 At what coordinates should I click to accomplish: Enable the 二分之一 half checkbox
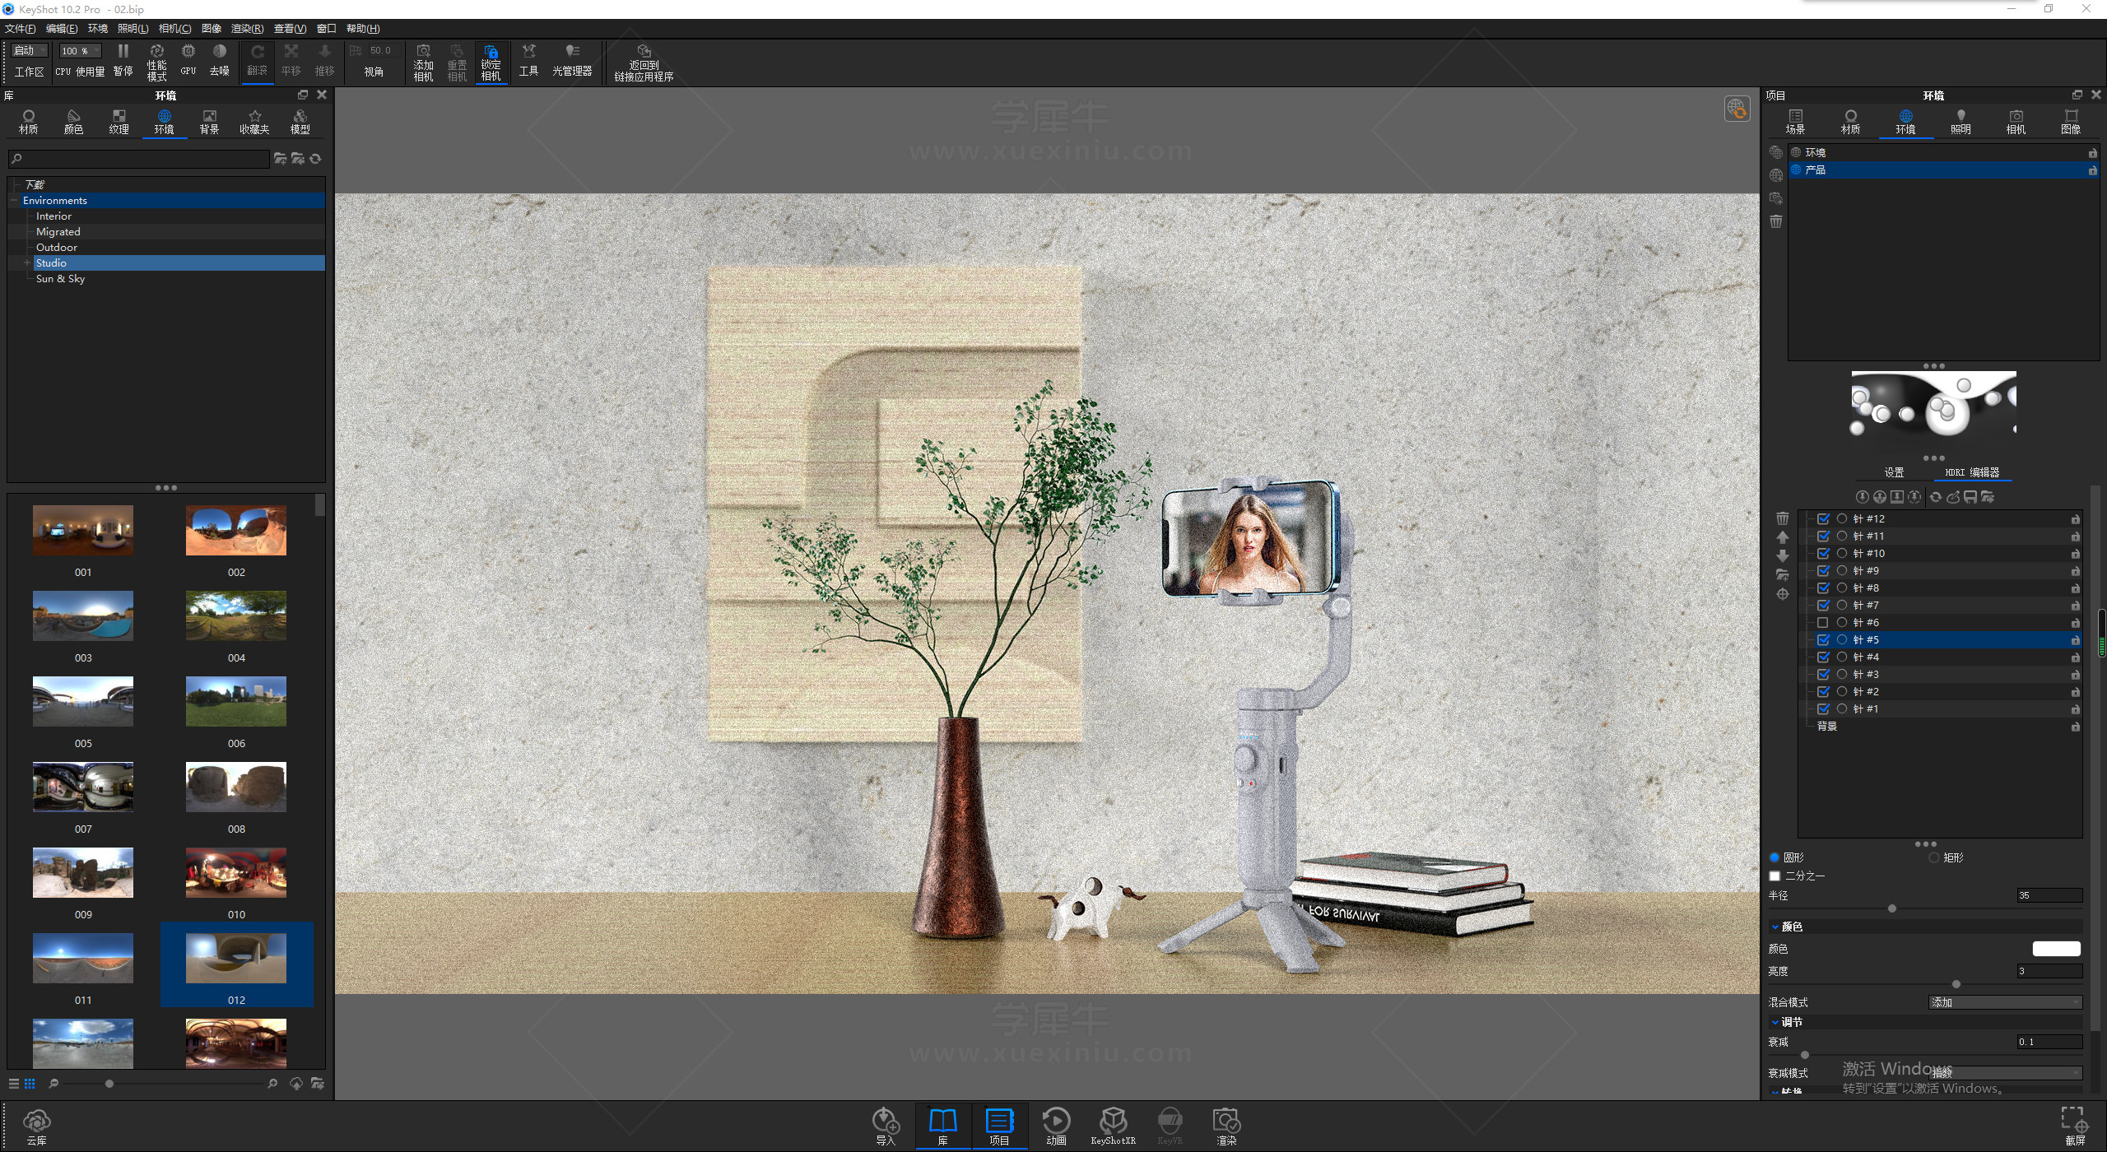(x=1774, y=876)
